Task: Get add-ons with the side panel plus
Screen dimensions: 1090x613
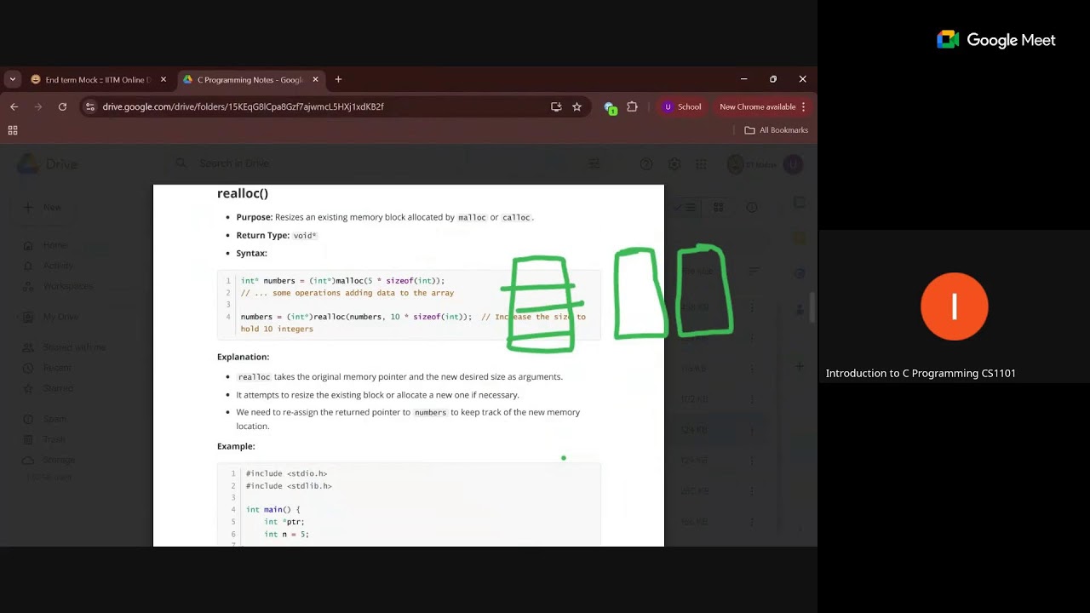Action: tap(800, 366)
